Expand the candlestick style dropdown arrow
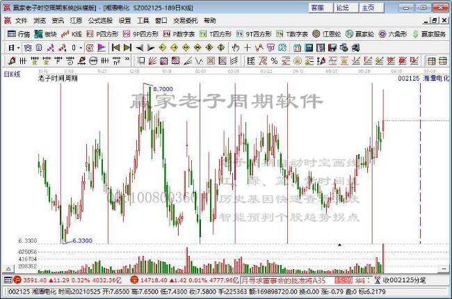452x299 pixels. click(81, 47)
